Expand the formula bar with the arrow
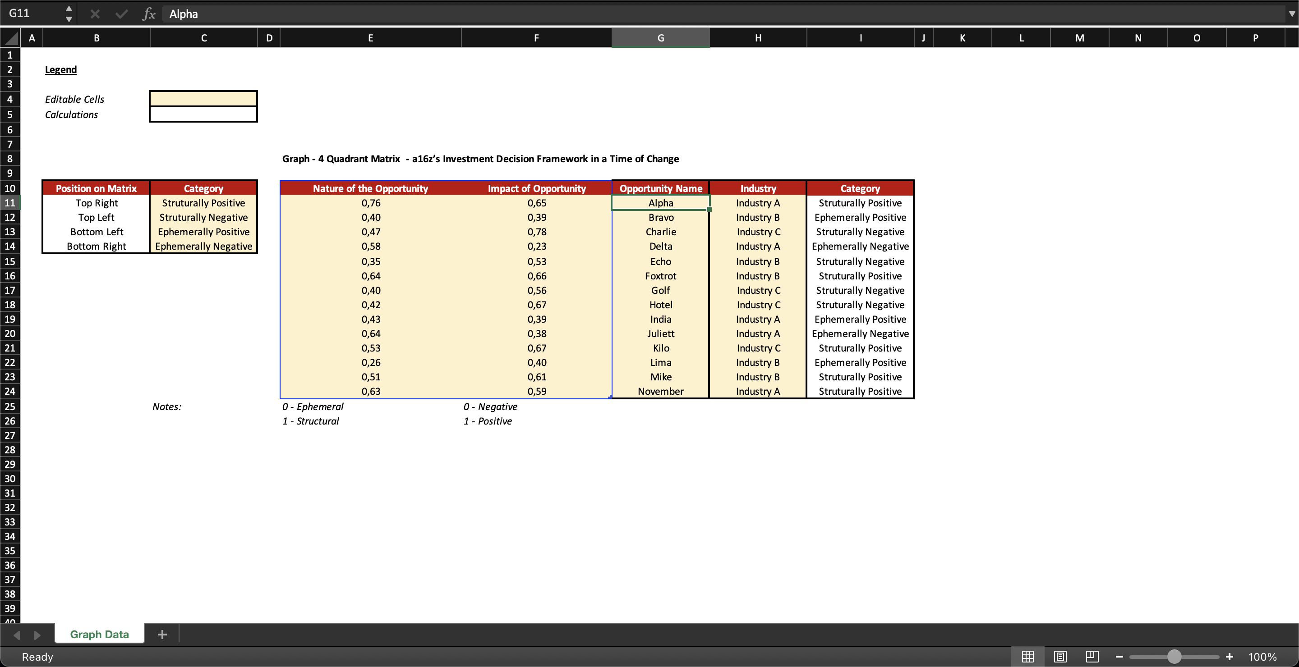This screenshot has width=1299, height=667. click(x=1291, y=14)
